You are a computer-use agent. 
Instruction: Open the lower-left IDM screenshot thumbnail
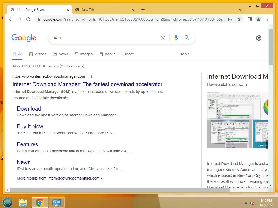pyautogui.click(x=230, y=134)
